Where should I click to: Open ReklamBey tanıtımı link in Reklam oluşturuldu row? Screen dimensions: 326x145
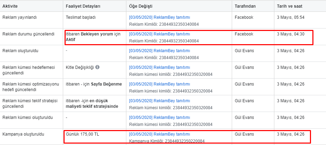click(x=160, y=51)
